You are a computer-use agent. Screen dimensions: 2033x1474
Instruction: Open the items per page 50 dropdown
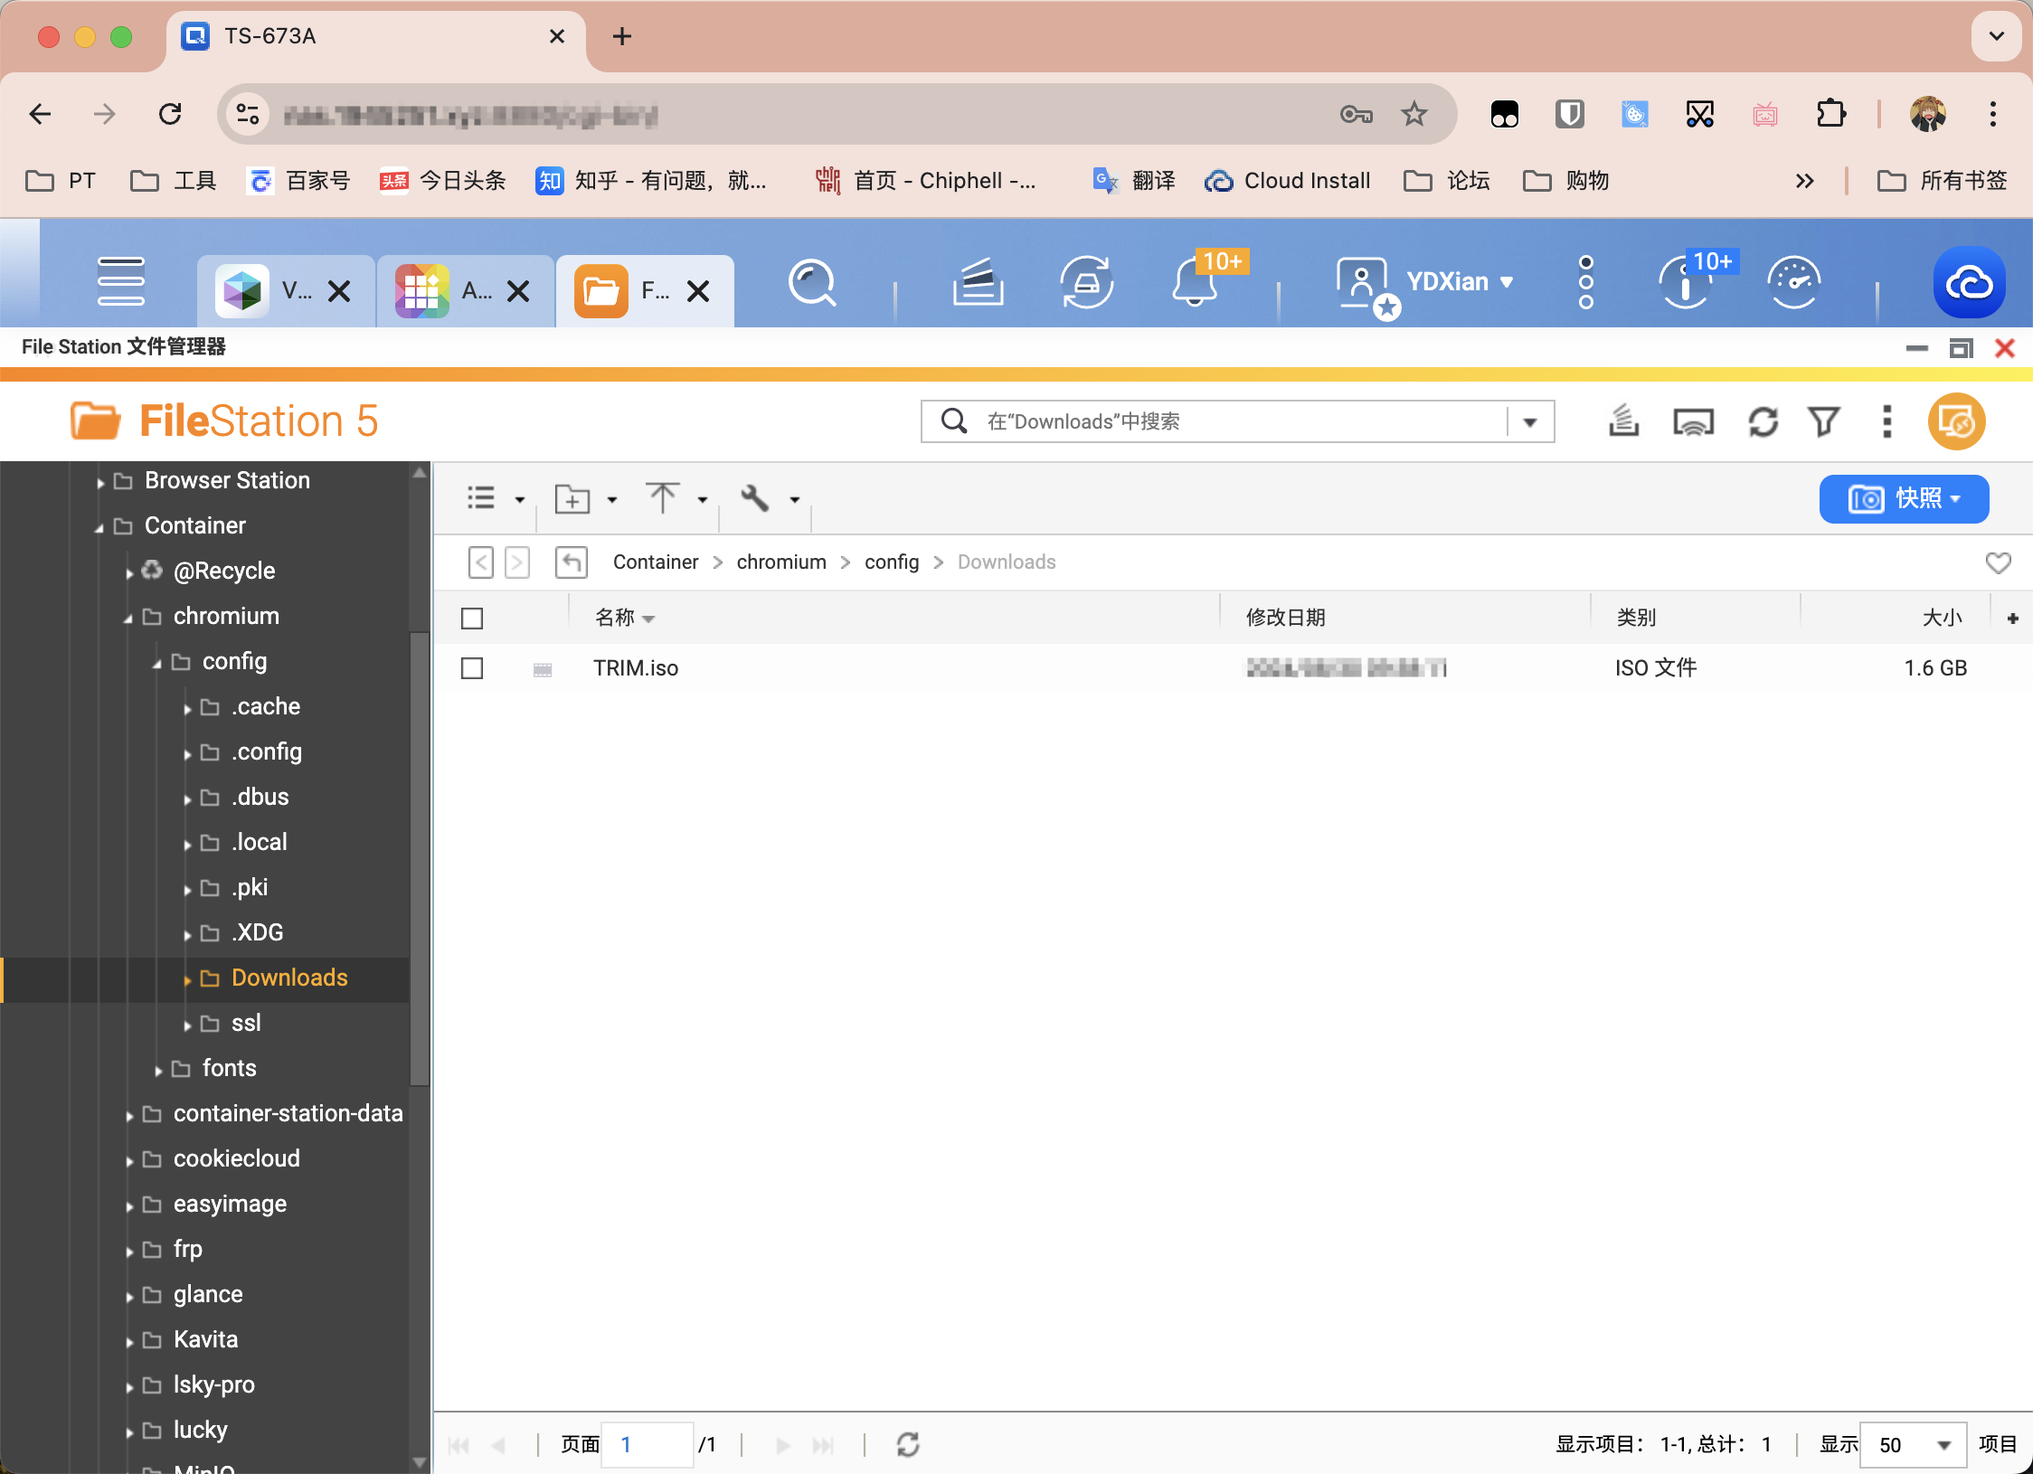(x=1912, y=1444)
